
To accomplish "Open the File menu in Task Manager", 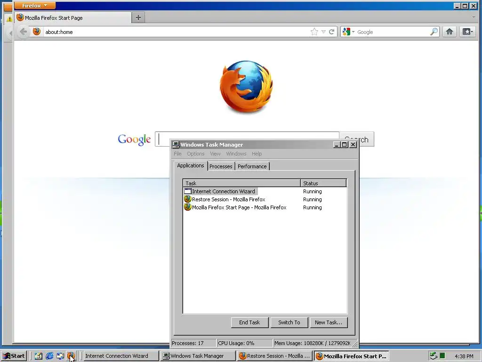I will [x=177, y=154].
